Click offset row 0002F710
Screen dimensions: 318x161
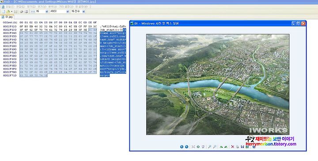tap(10, 75)
